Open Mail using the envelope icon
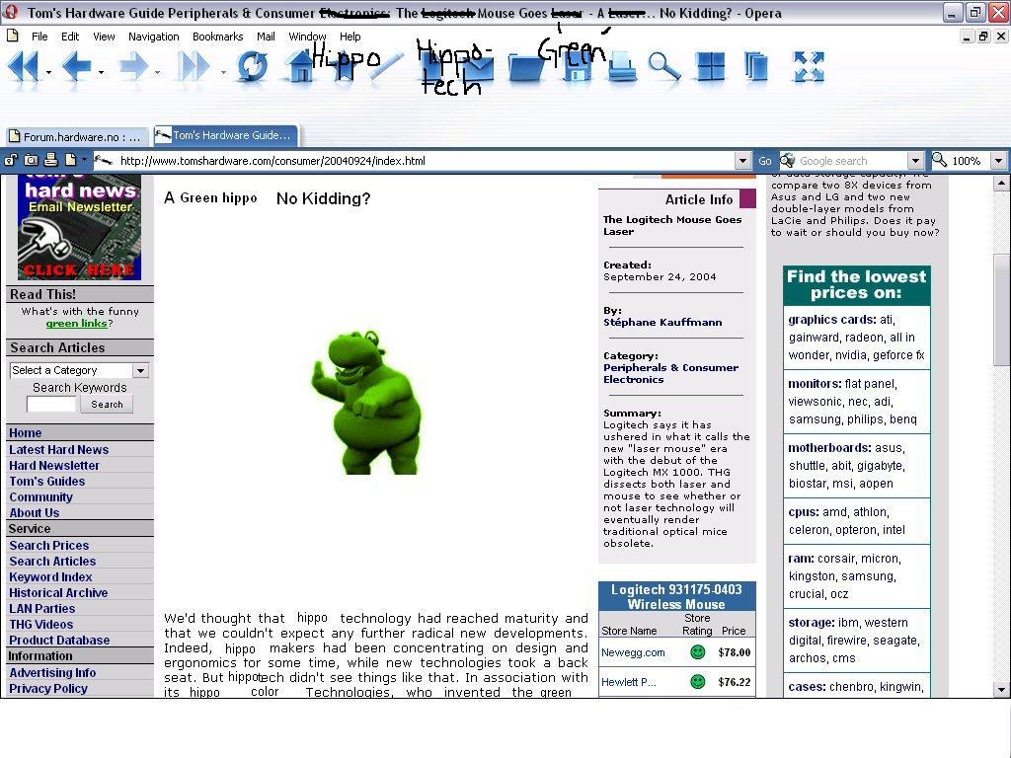Image resolution: width=1011 pixels, height=758 pixels. click(x=476, y=70)
